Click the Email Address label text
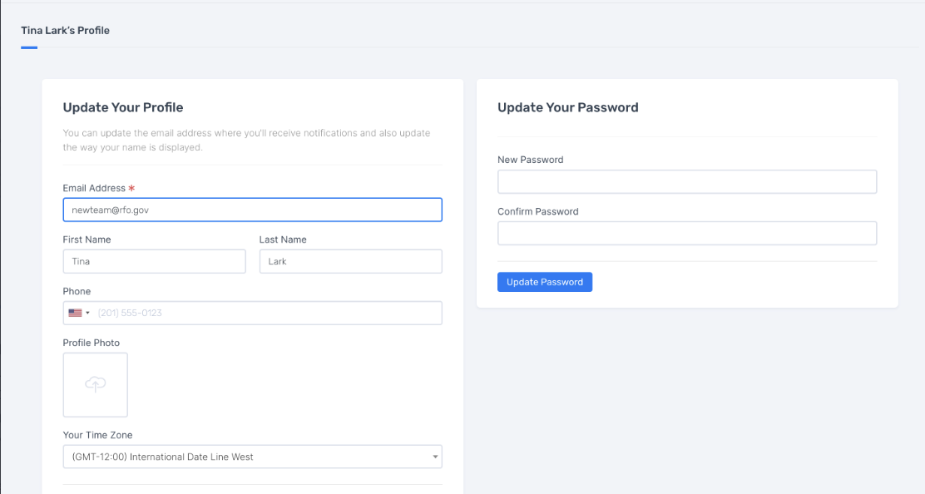 coord(94,188)
